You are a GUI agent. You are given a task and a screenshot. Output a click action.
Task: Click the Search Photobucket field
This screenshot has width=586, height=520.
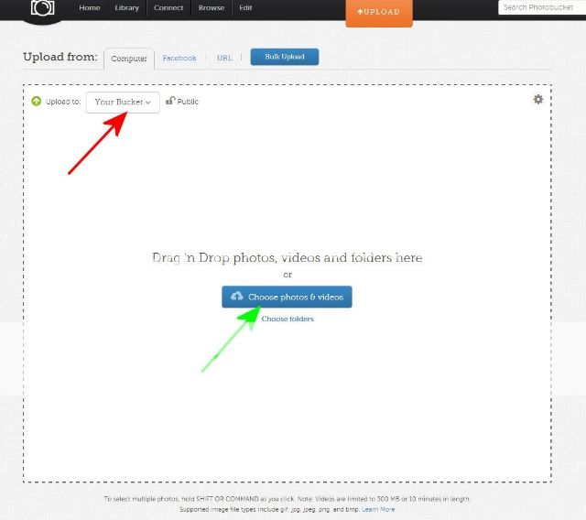(x=541, y=7)
